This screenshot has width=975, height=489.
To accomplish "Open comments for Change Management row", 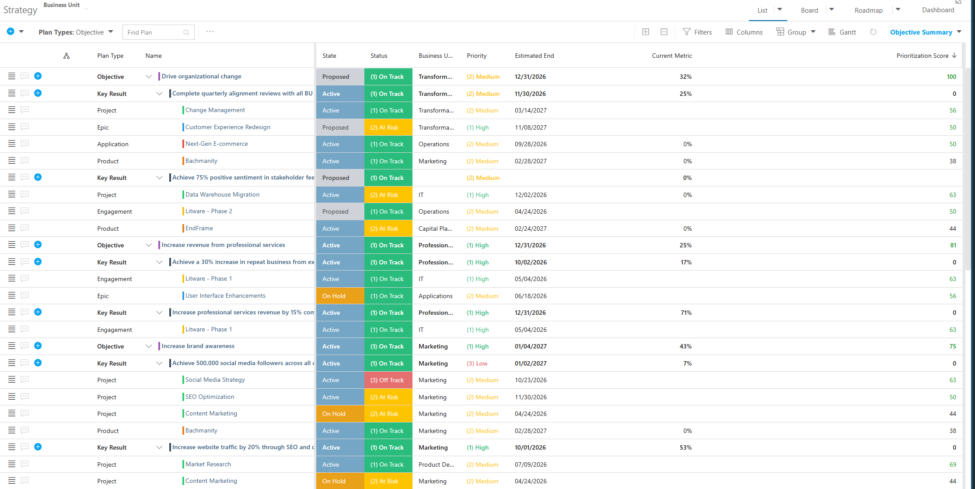I will [25, 110].
